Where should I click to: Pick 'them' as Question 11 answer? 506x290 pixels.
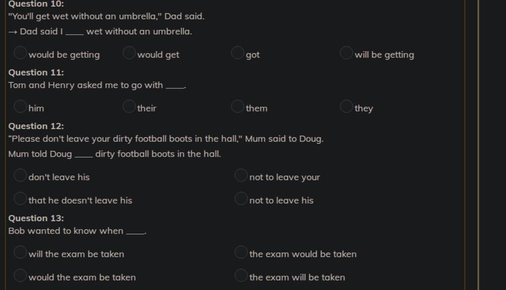point(238,106)
